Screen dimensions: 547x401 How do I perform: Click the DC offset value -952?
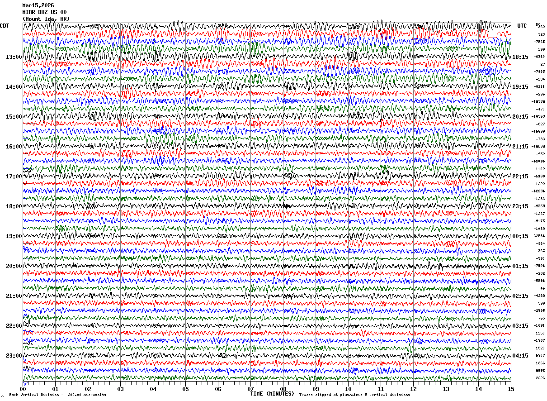point(540,154)
